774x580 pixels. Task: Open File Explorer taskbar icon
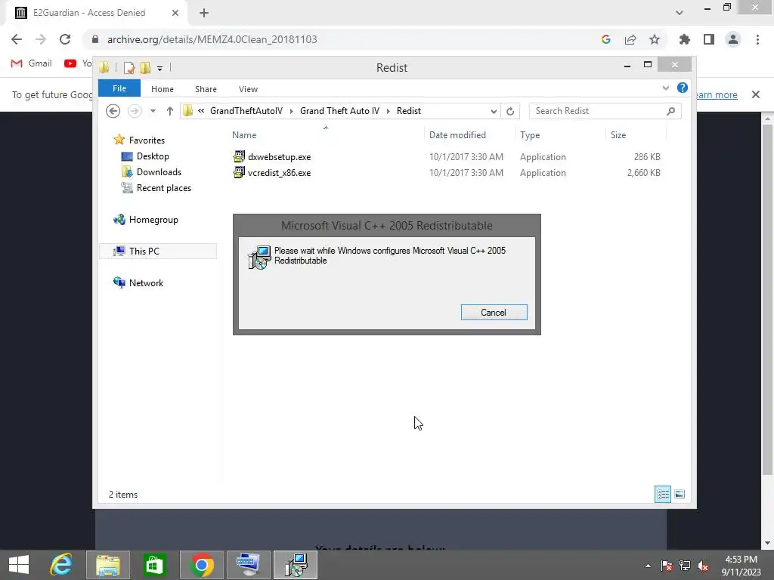pyautogui.click(x=107, y=565)
